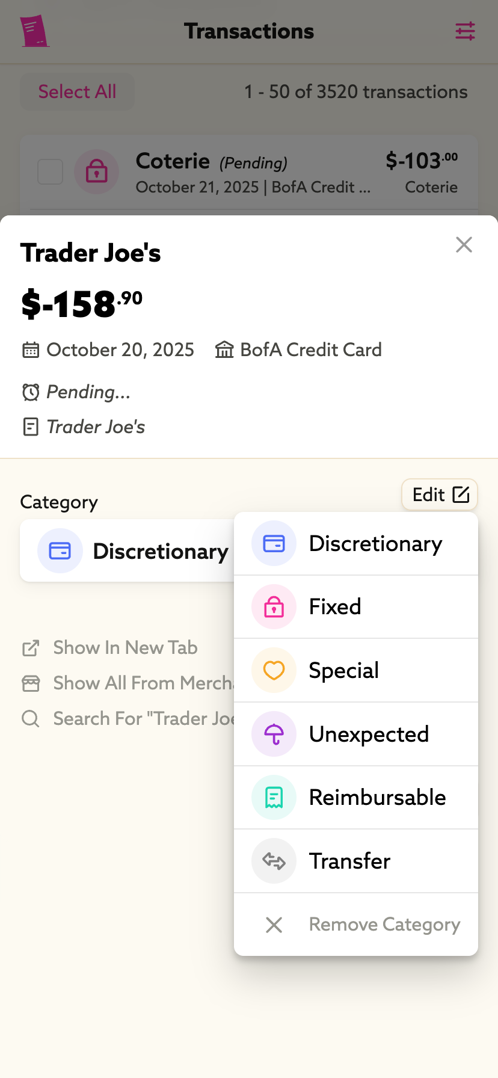Click Show All From Merchant link
Image resolution: width=498 pixels, height=1078 pixels.
pos(142,683)
